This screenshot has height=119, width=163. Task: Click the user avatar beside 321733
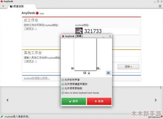point(79,31)
